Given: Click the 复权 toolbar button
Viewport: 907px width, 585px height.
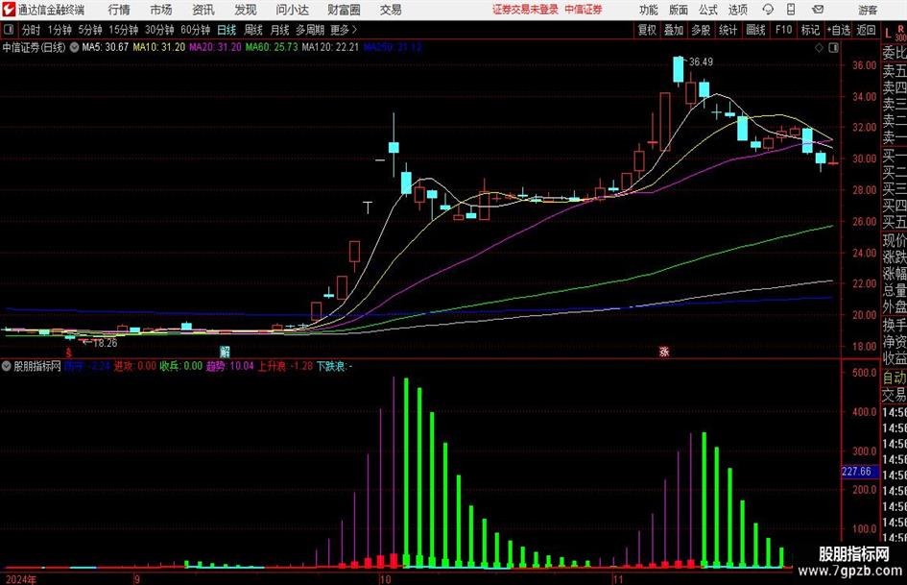Looking at the screenshot, I should (x=647, y=30).
